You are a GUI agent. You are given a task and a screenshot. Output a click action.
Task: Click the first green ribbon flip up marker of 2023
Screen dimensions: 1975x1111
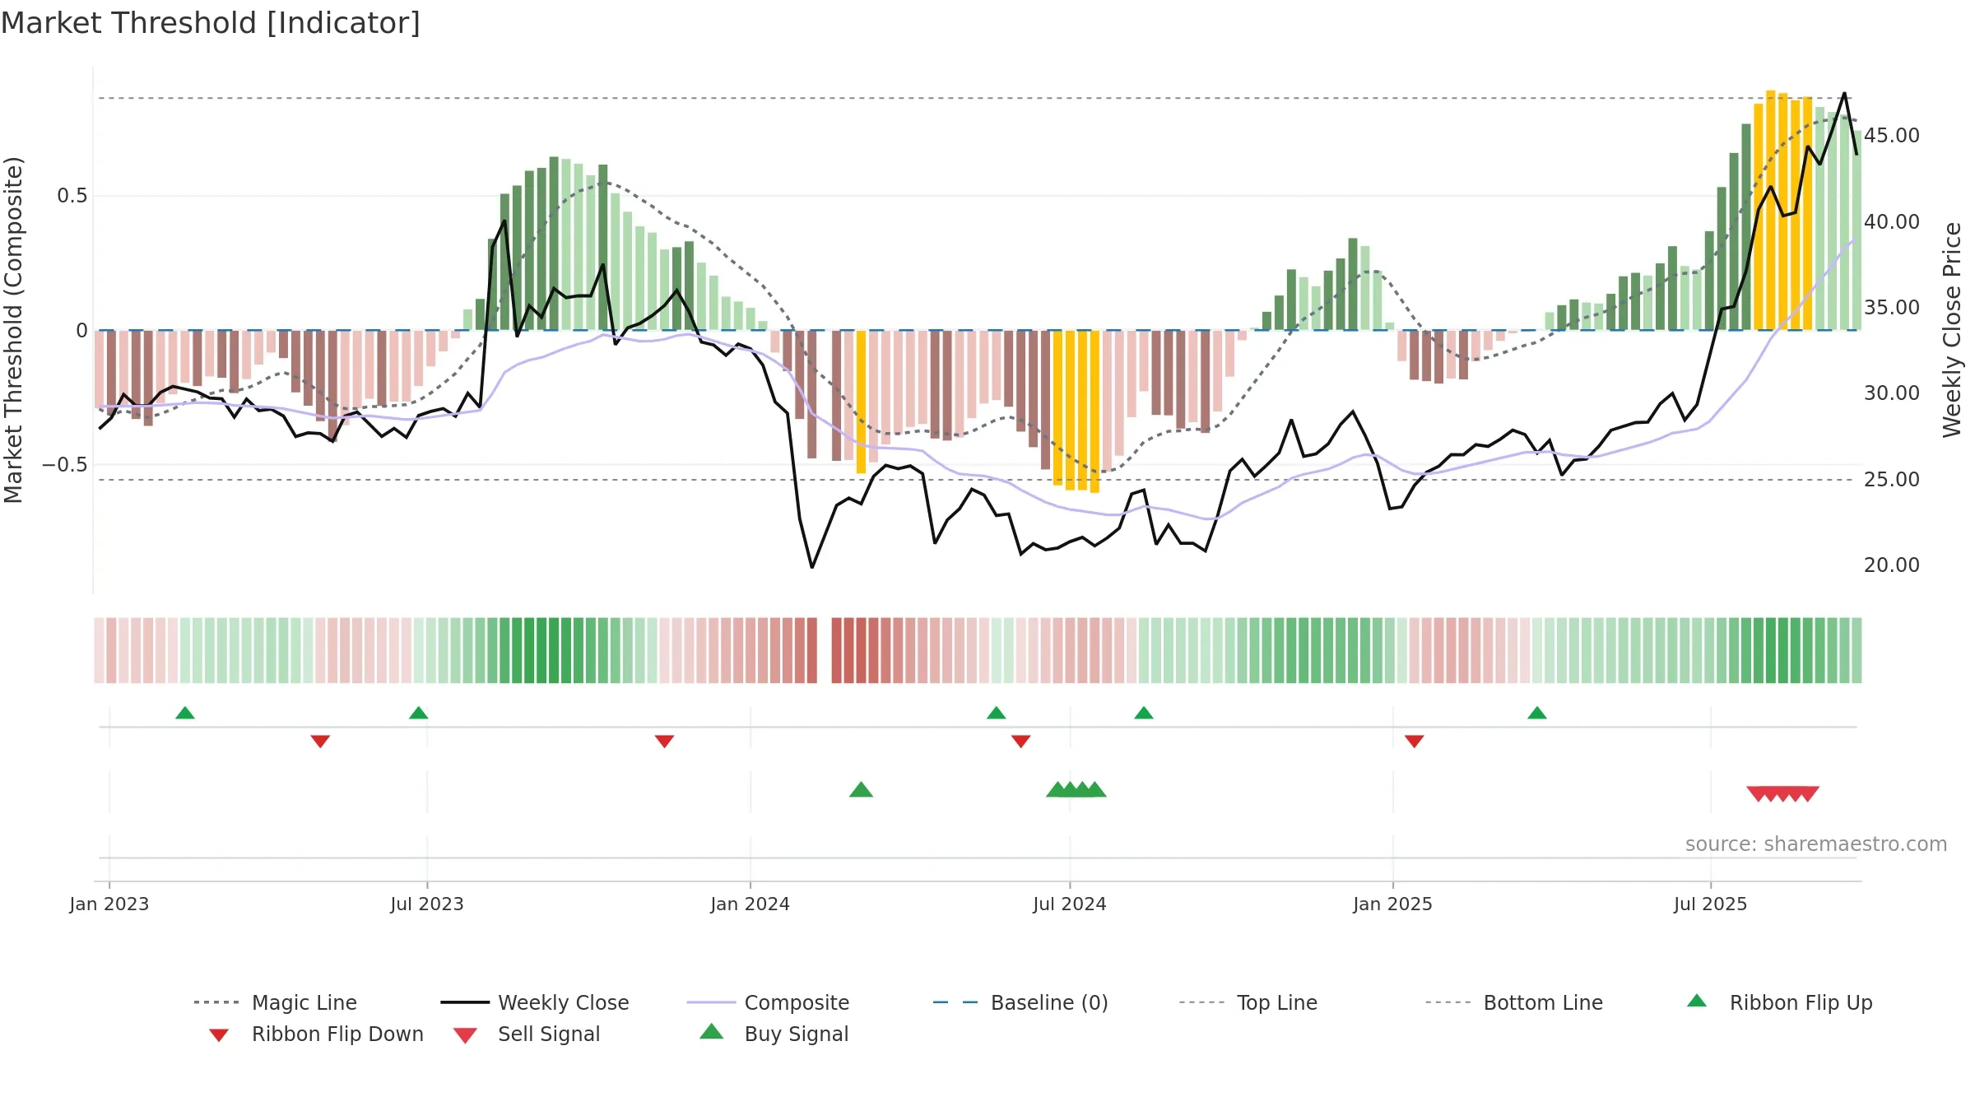[x=185, y=713]
